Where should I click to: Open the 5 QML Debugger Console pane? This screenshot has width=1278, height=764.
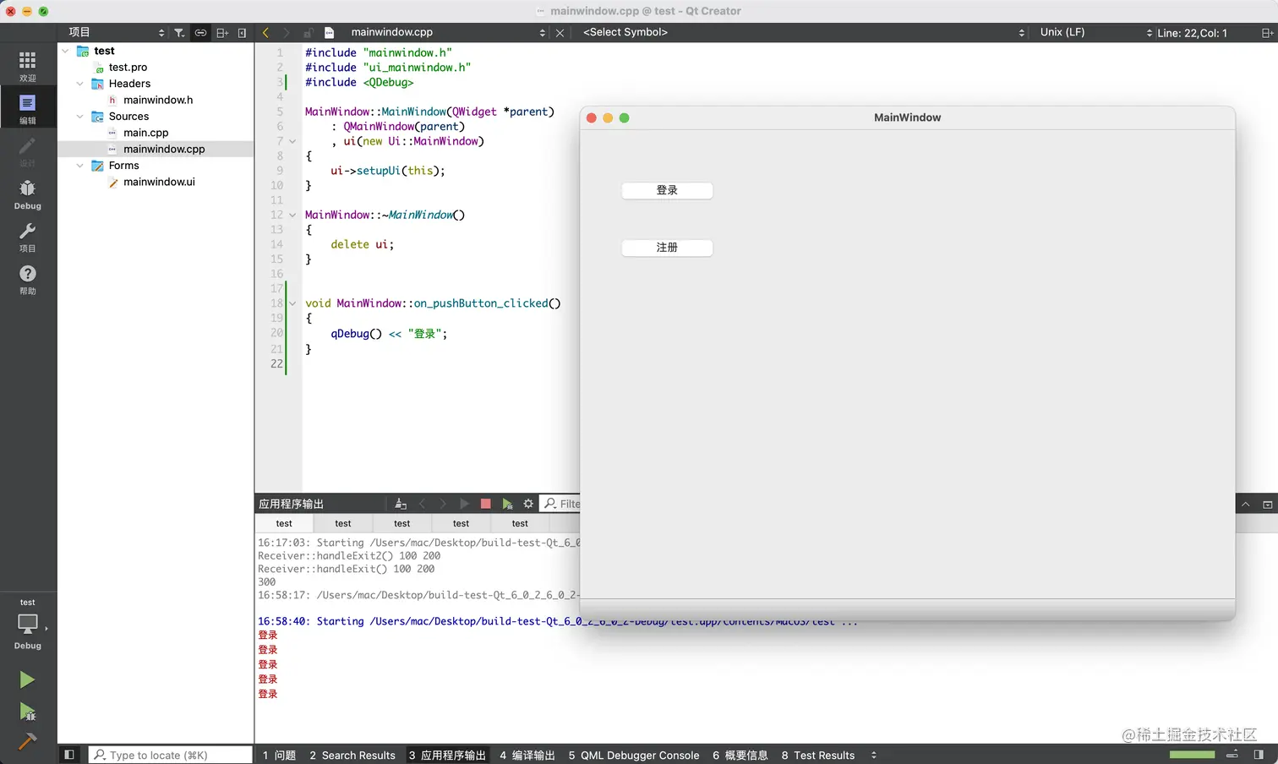[x=634, y=755]
